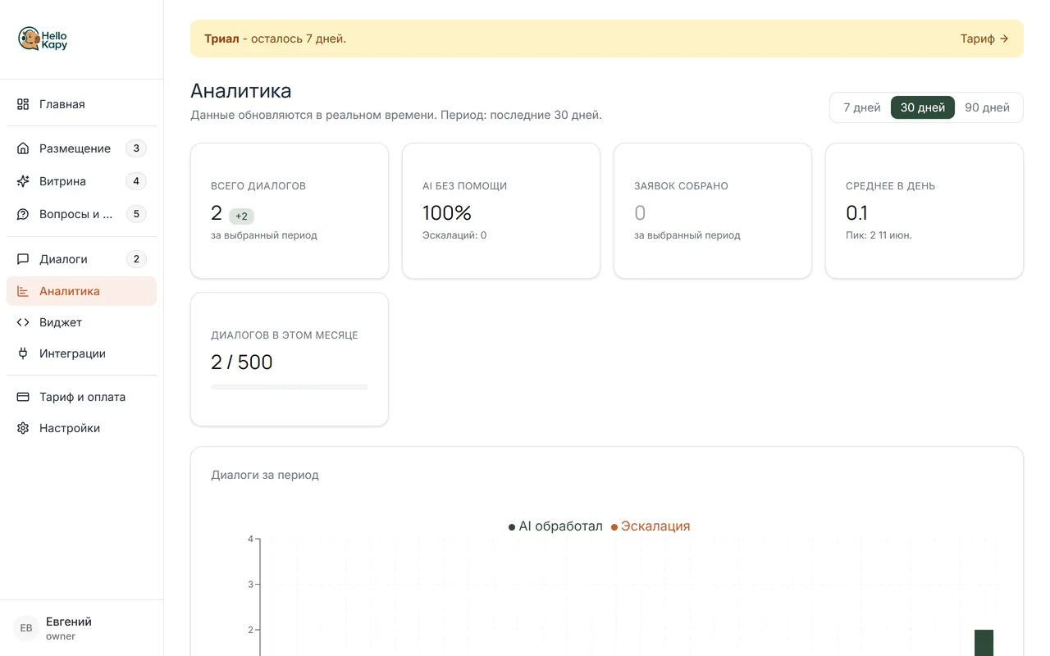Click the Настройки gear icon

point(23,428)
